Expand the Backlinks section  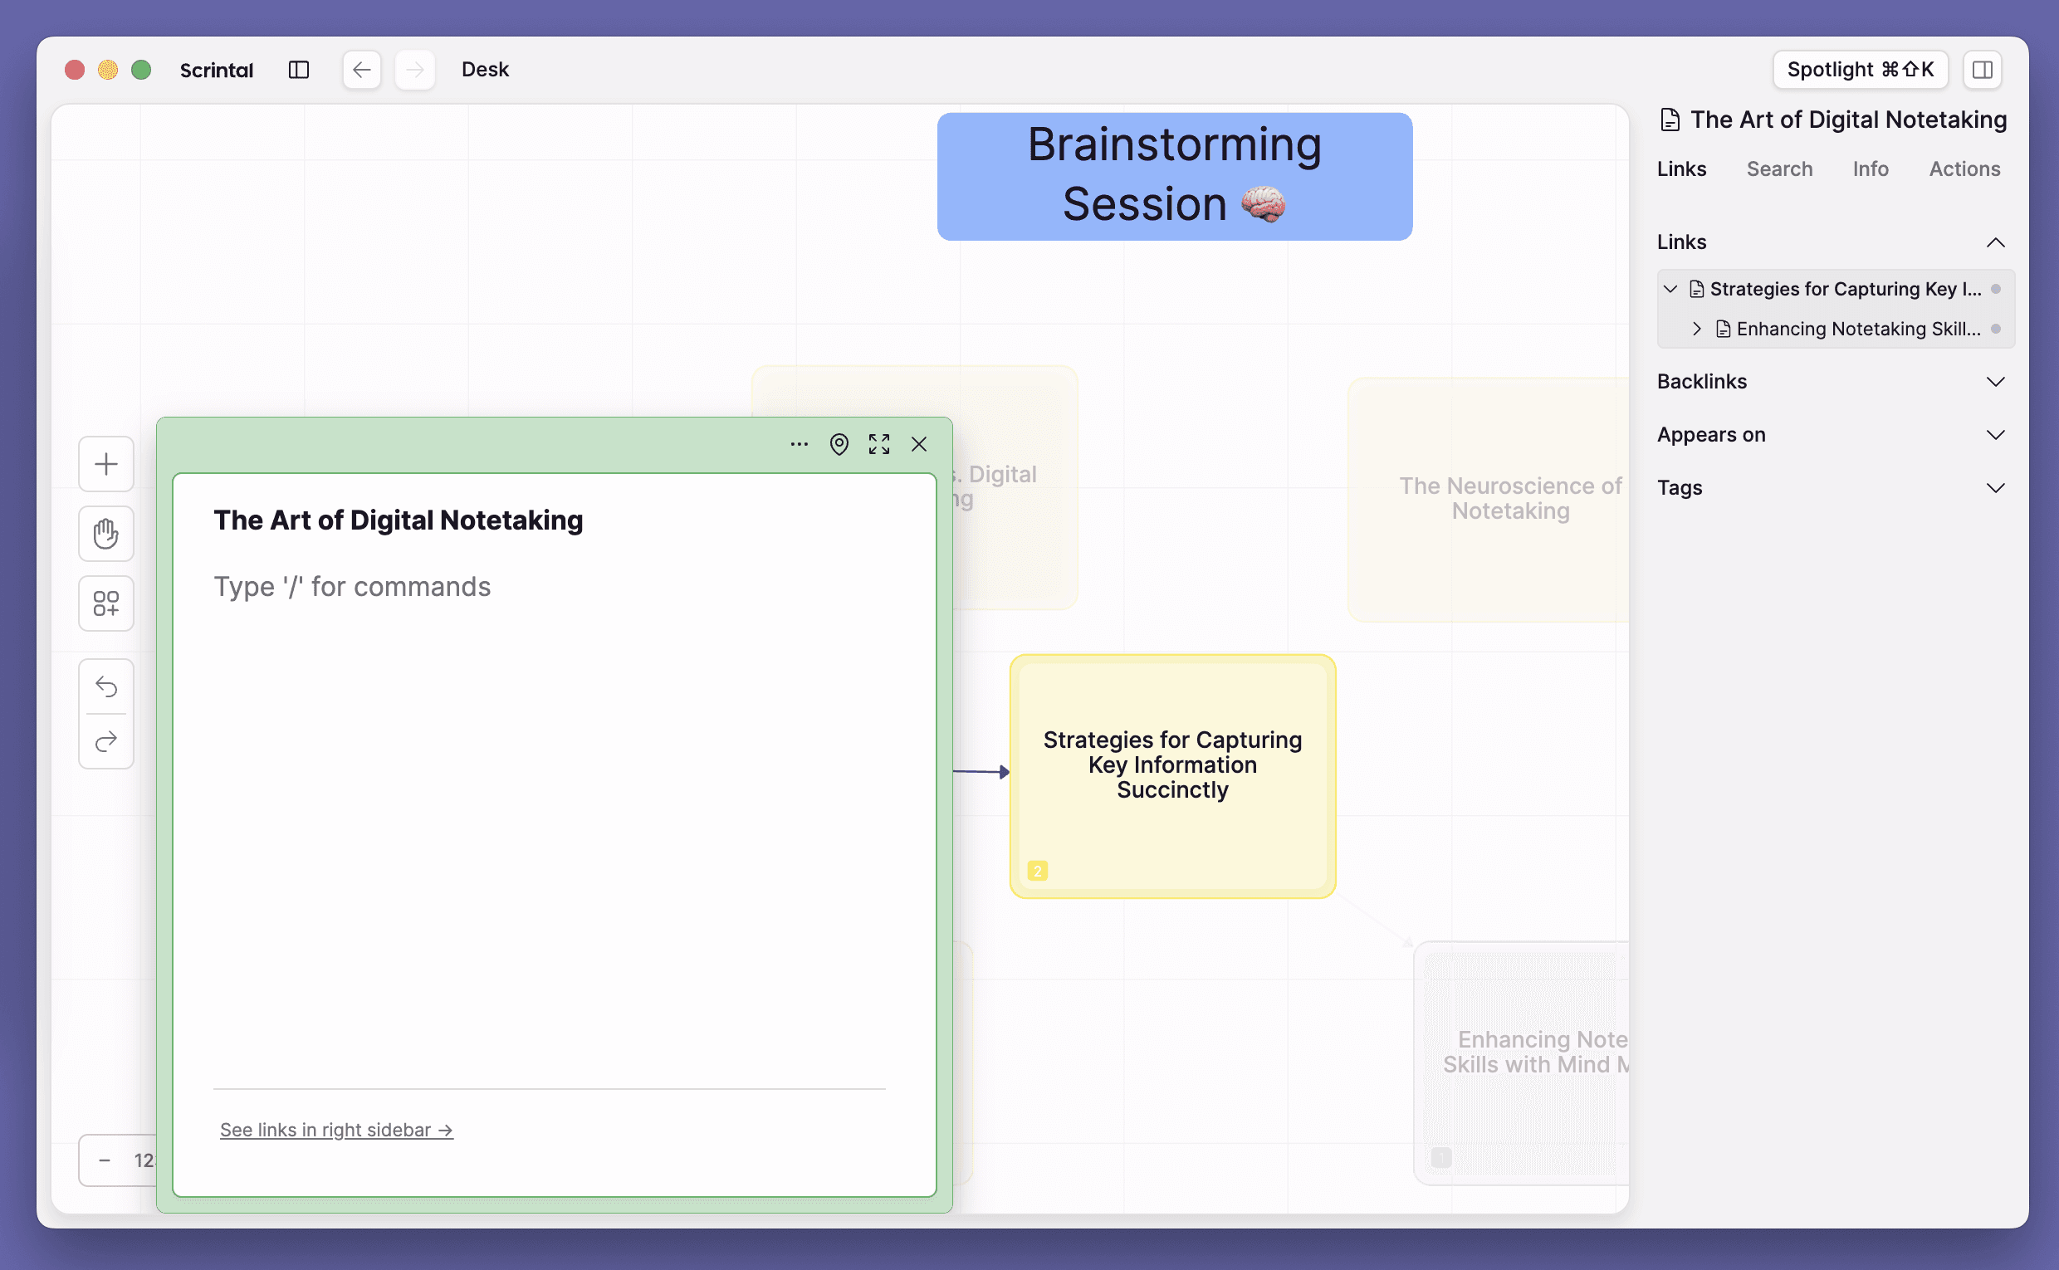tap(1995, 381)
